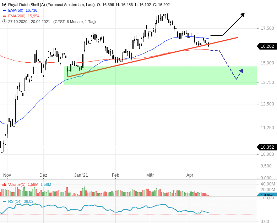The height and width of the screenshot is (223, 277).
Task: Click the black upward arrow head
Action: (x=242, y=15)
